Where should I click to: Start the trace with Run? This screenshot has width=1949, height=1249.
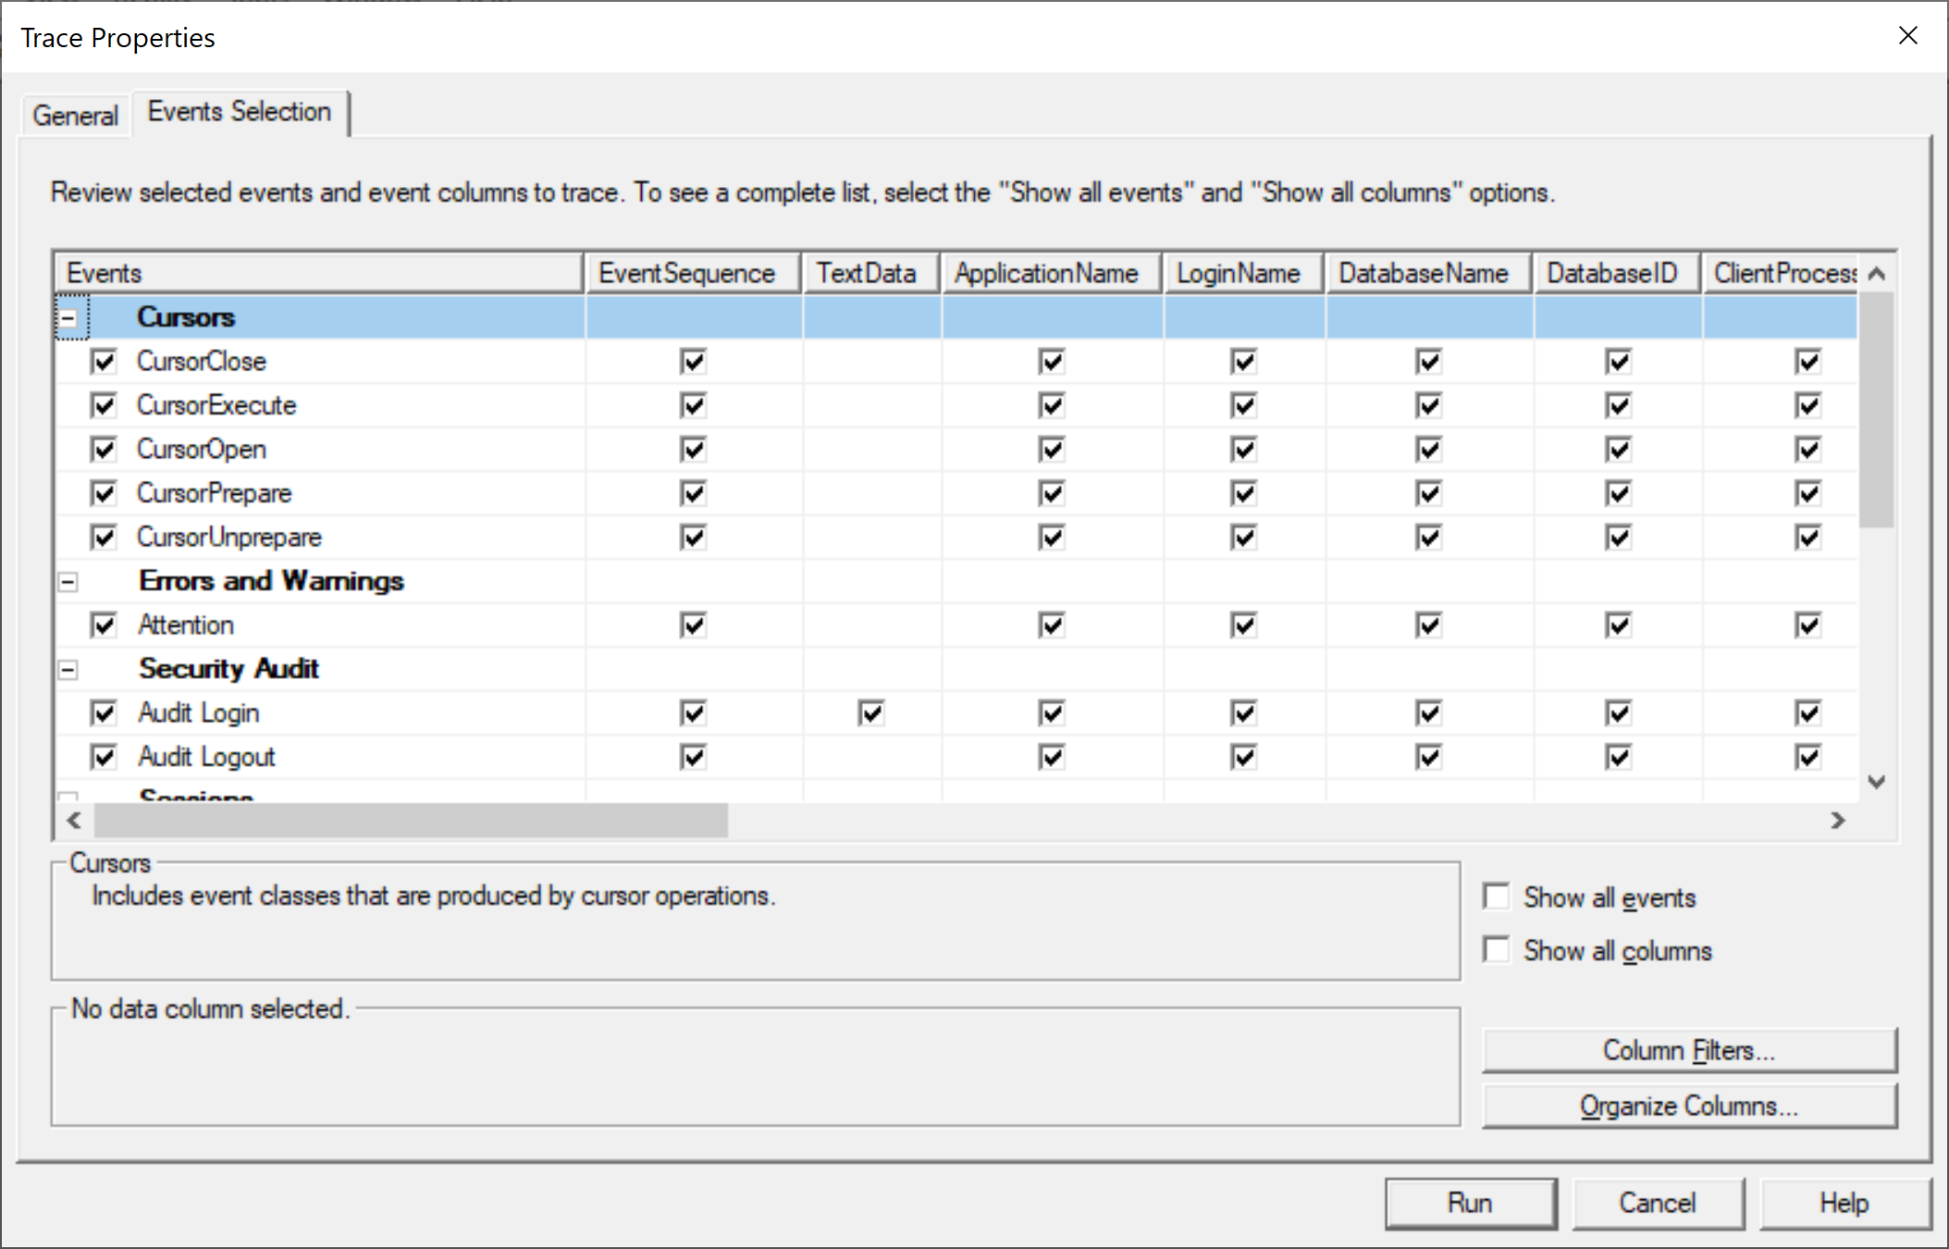click(x=1470, y=1203)
